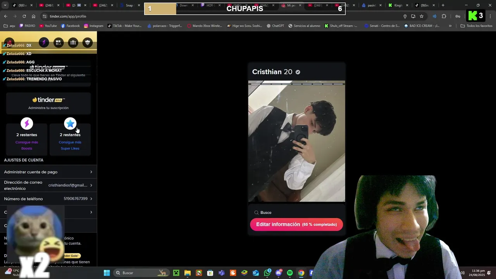Open File Explorer from the taskbar

tap(188, 273)
